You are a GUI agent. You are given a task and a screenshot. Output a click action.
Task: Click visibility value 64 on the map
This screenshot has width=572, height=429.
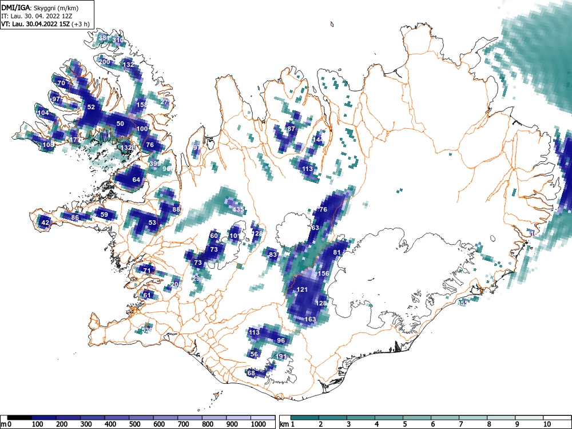point(136,180)
